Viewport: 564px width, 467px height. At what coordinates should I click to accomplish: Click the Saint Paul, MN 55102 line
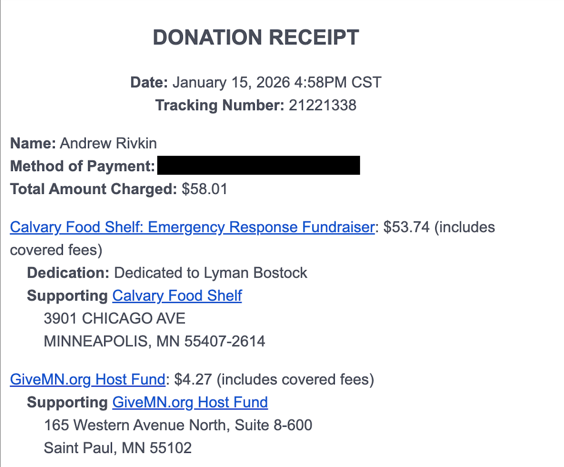pos(118,448)
